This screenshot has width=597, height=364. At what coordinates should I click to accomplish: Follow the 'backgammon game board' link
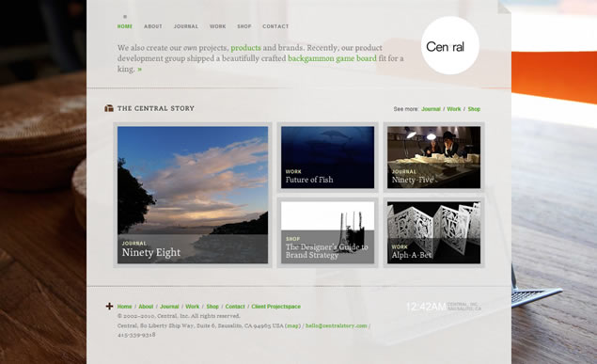[x=332, y=58]
